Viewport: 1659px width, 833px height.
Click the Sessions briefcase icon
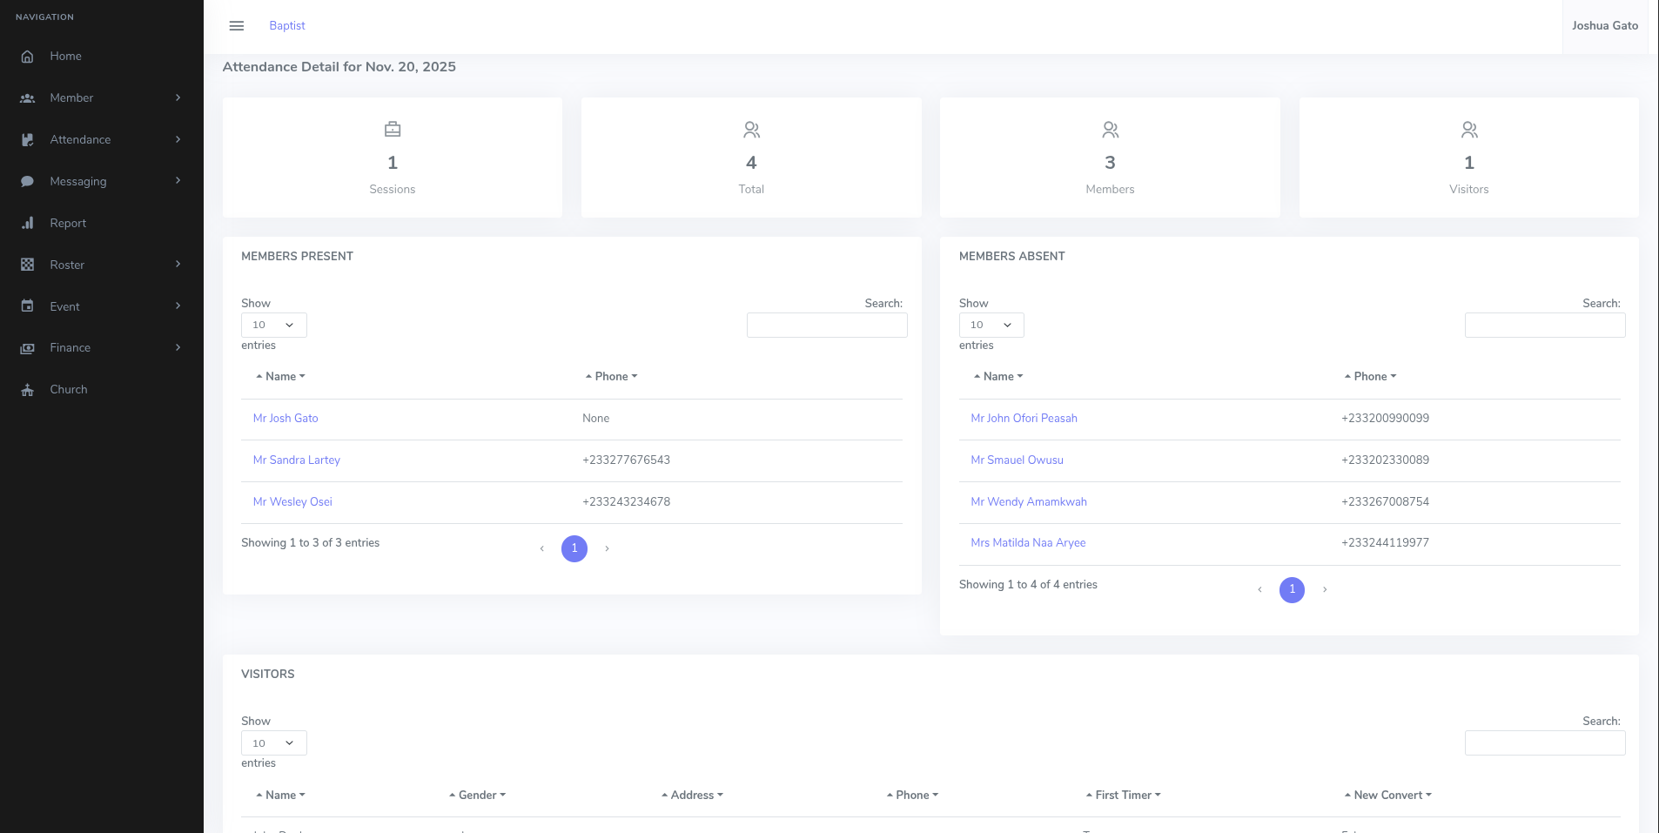[393, 130]
